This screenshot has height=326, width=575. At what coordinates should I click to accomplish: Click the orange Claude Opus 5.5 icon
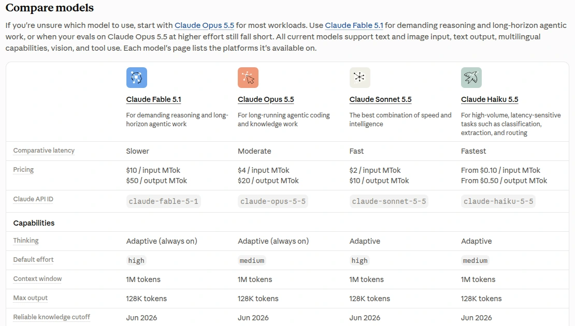tap(248, 78)
